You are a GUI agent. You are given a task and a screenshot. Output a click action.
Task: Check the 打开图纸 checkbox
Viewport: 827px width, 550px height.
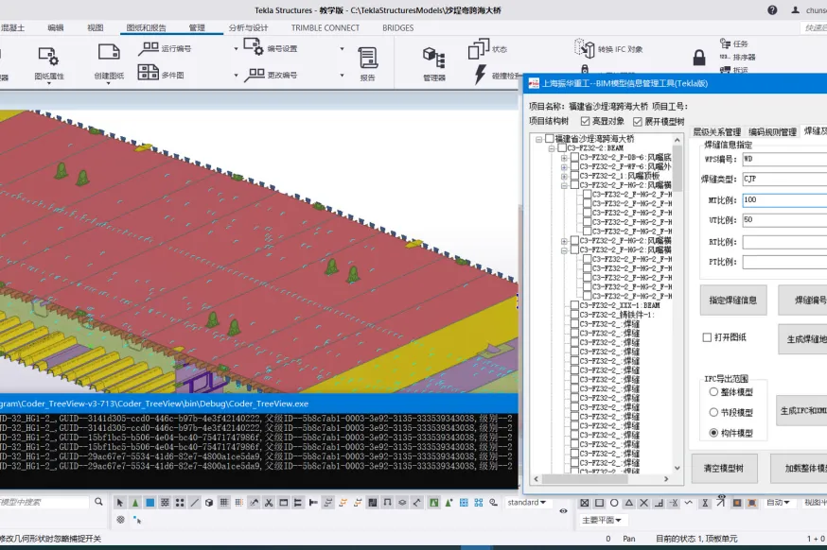[x=707, y=337]
